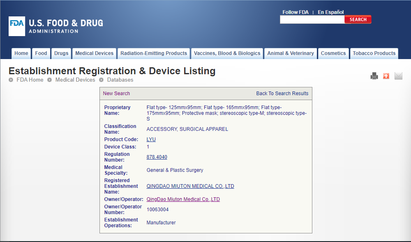
Task: Open QINGDAO MIUTON MEDICAL CO.,LTD establishment link
Action: [x=190, y=186]
